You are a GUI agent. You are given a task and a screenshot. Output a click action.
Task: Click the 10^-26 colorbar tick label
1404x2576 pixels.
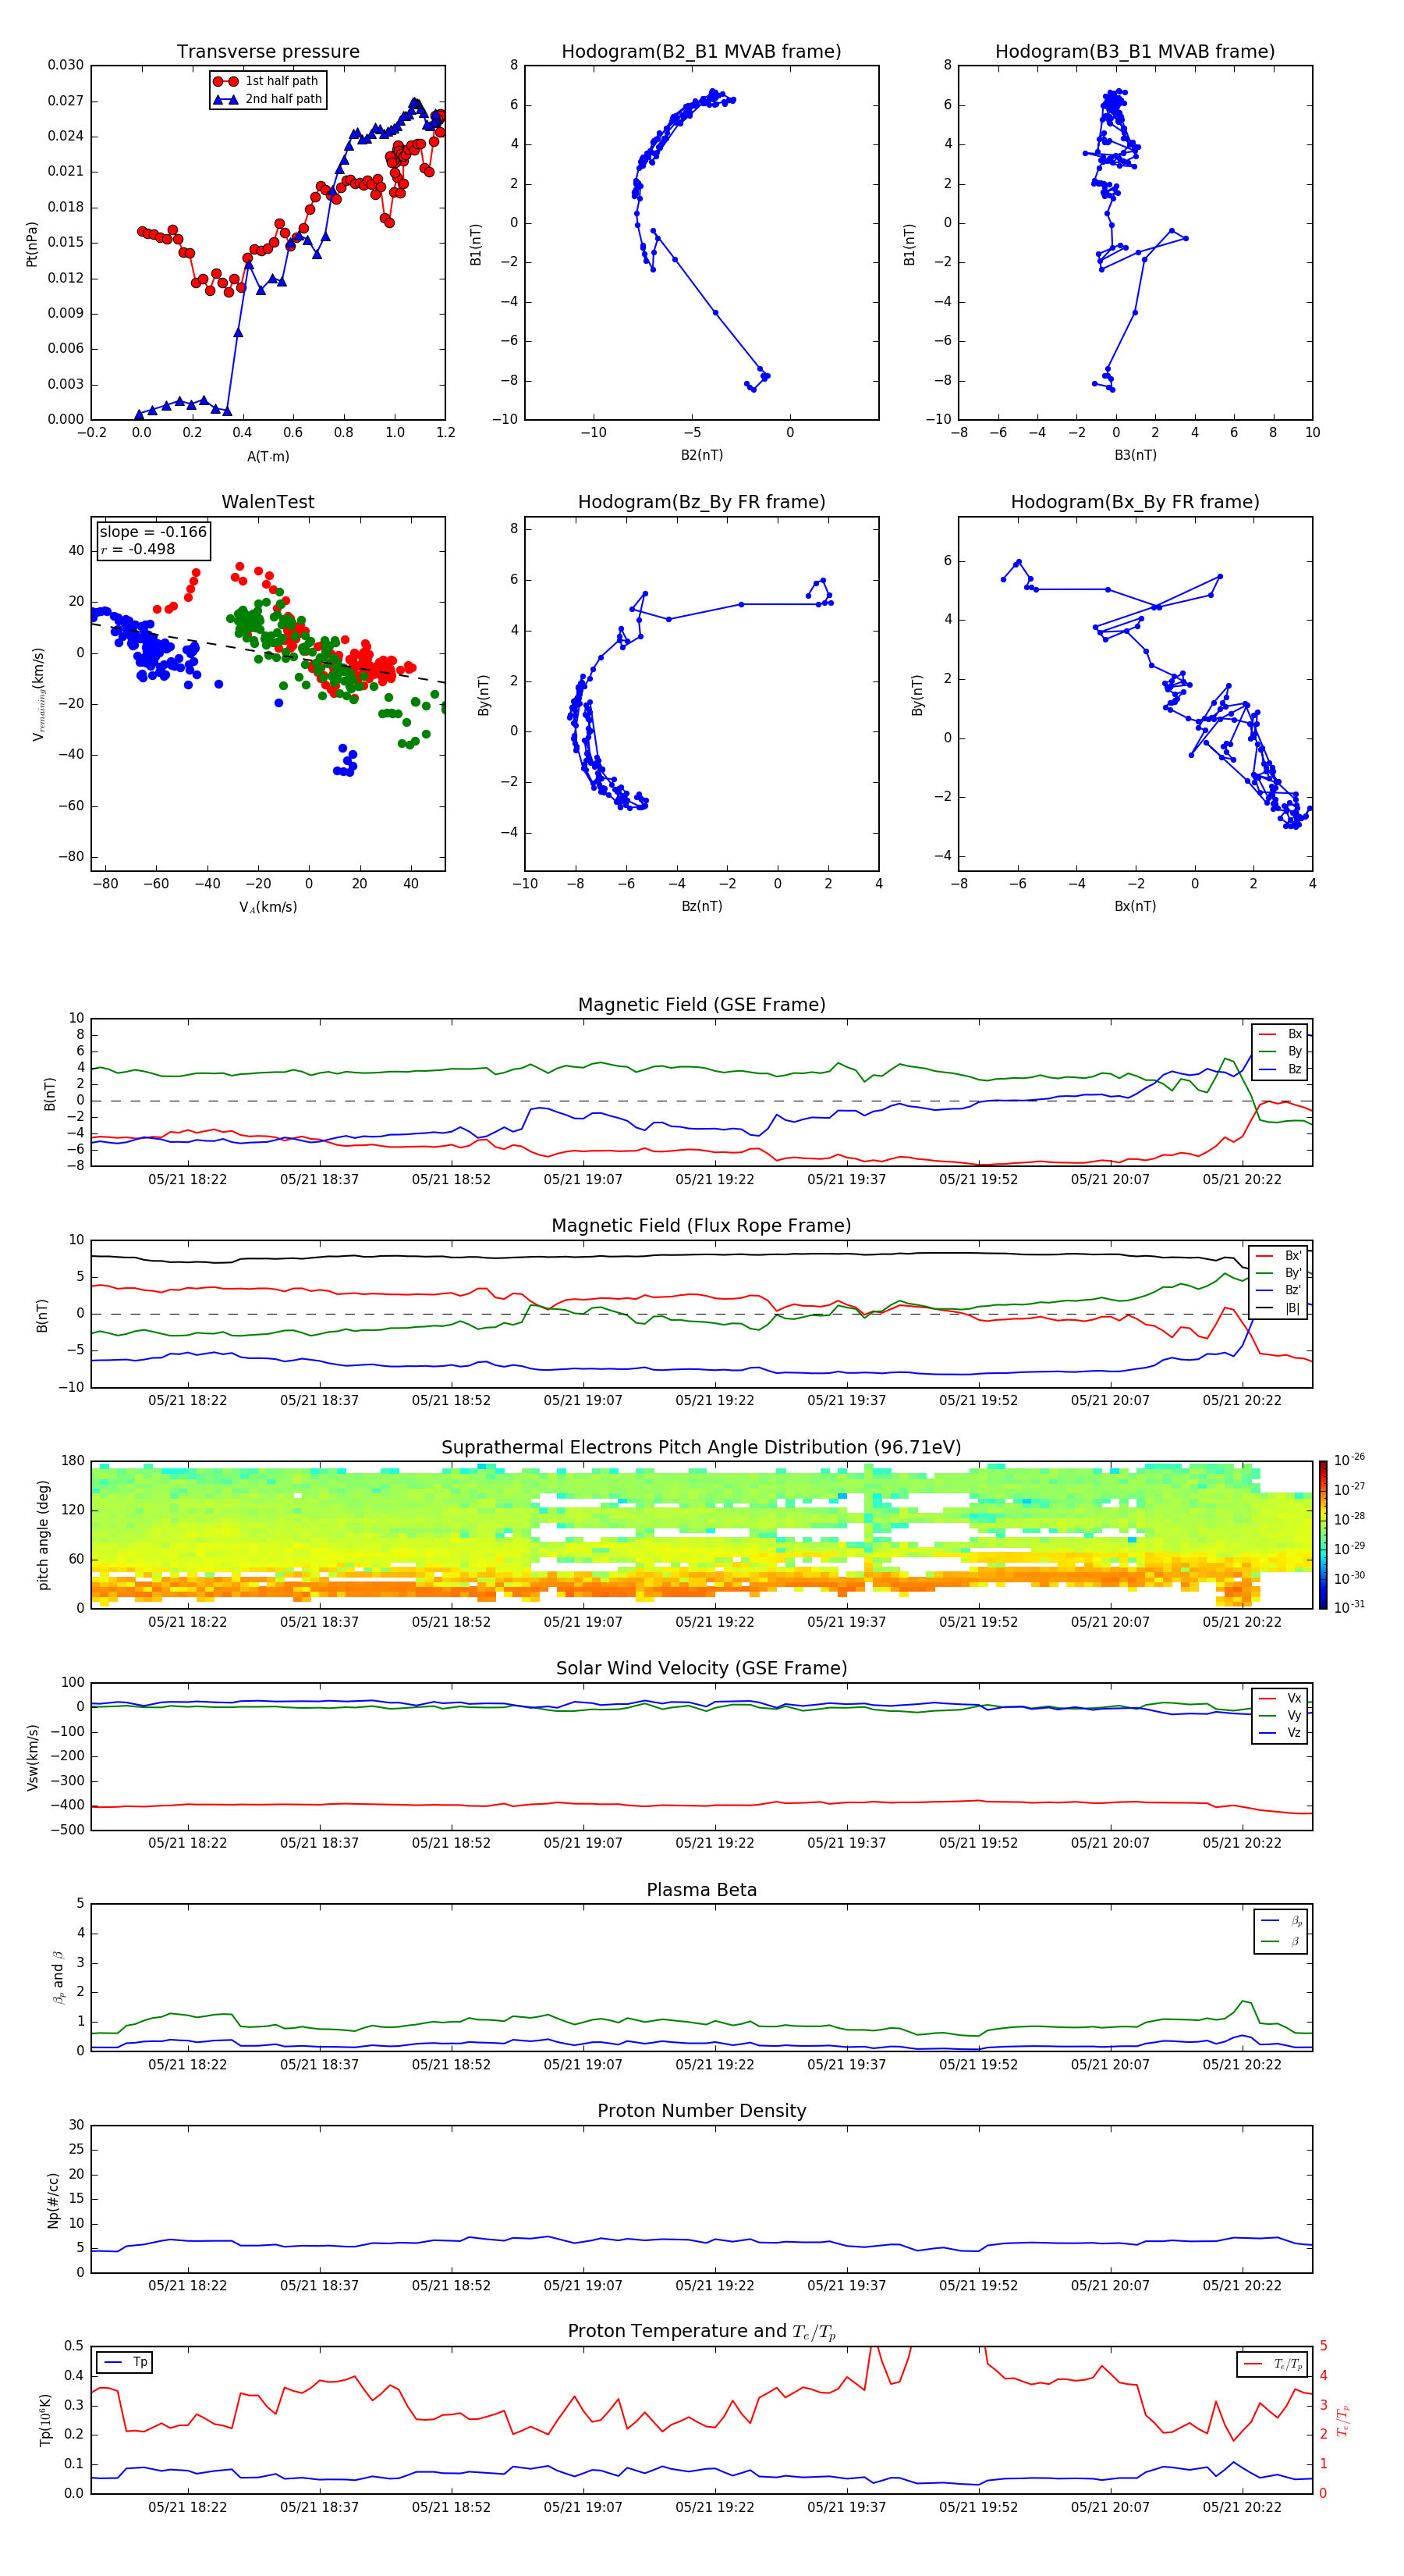(x=1349, y=1460)
